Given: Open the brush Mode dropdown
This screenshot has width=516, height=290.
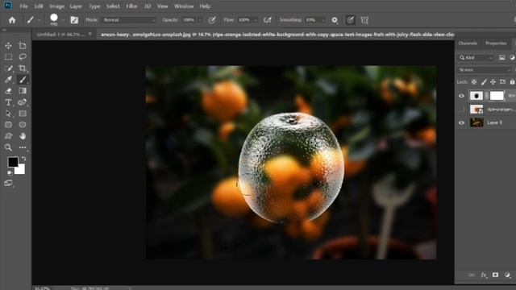Looking at the screenshot, I should tap(129, 20).
